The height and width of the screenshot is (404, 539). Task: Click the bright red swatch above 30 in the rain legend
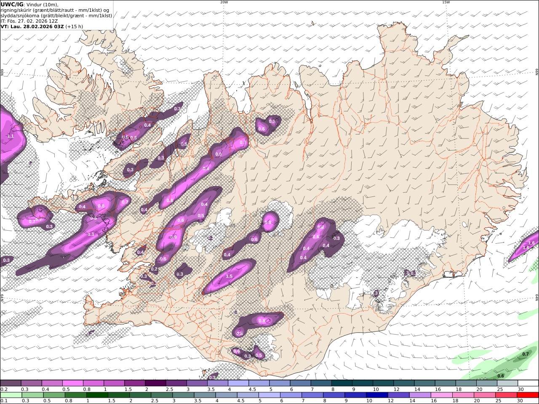tap(527, 395)
